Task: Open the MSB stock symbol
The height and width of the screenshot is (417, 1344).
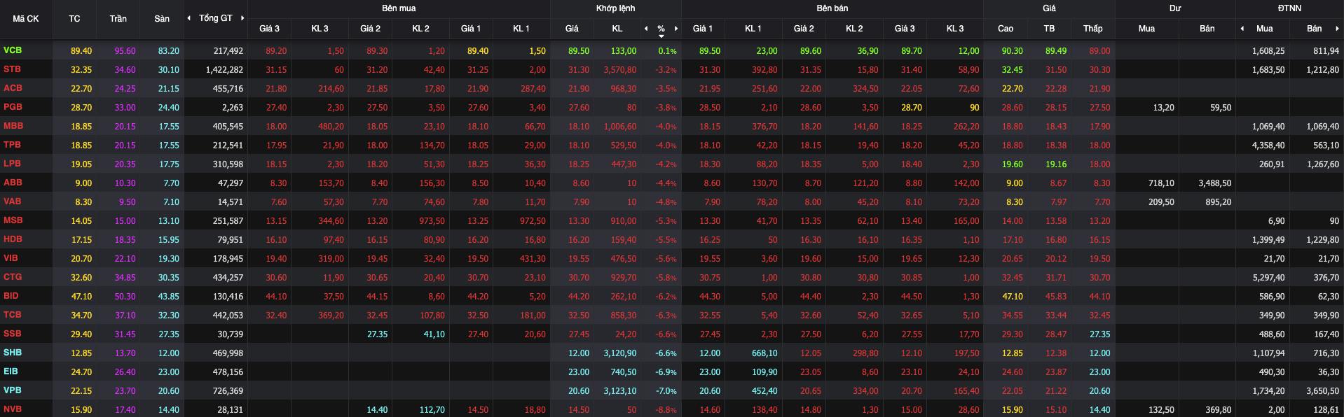Action: coord(13,220)
